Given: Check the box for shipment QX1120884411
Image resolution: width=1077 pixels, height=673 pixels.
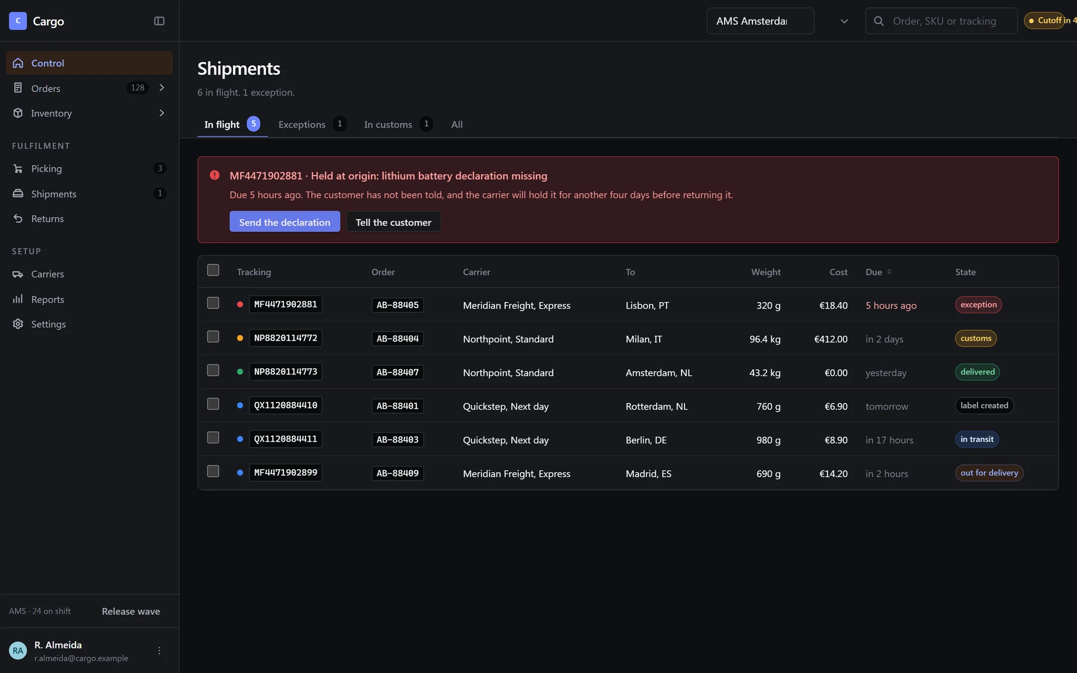Looking at the screenshot, I should click(x=213, y=437).
